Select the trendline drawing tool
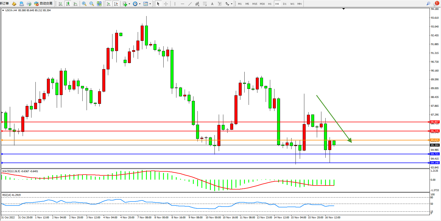The height and width of the screenshot is (221, 441). tap(190, 4)
